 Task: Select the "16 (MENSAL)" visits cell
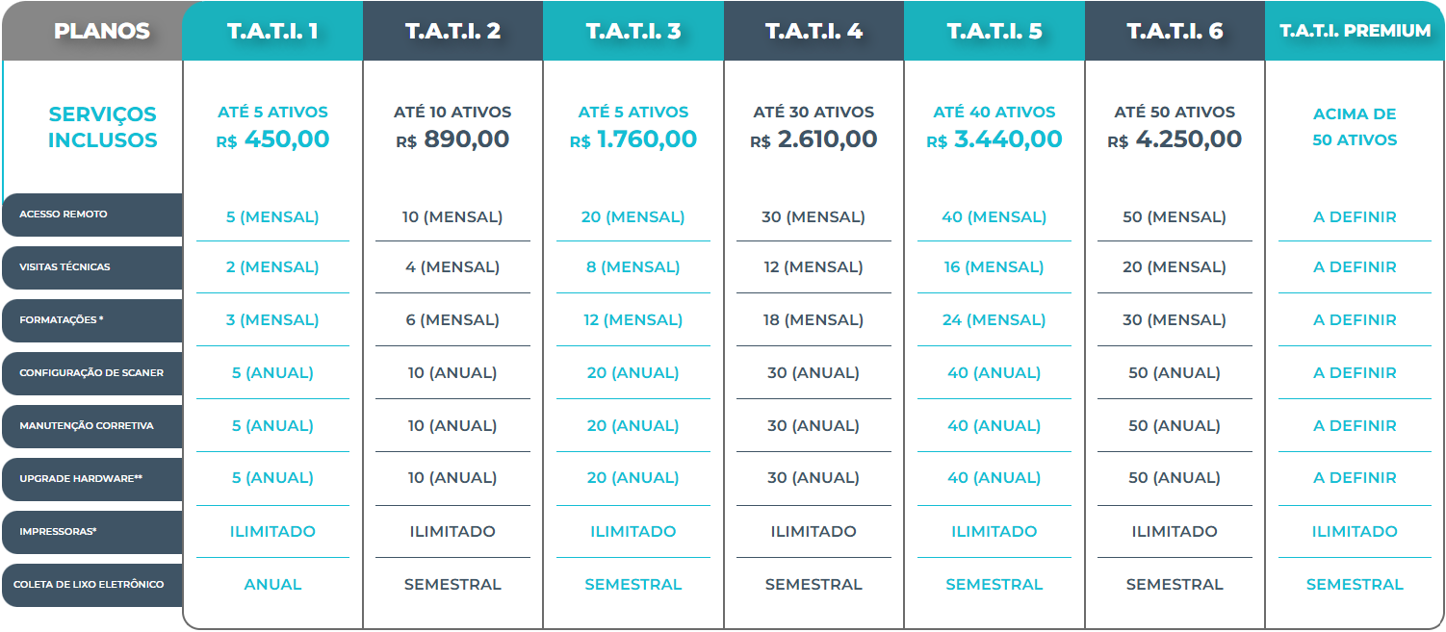994,267
